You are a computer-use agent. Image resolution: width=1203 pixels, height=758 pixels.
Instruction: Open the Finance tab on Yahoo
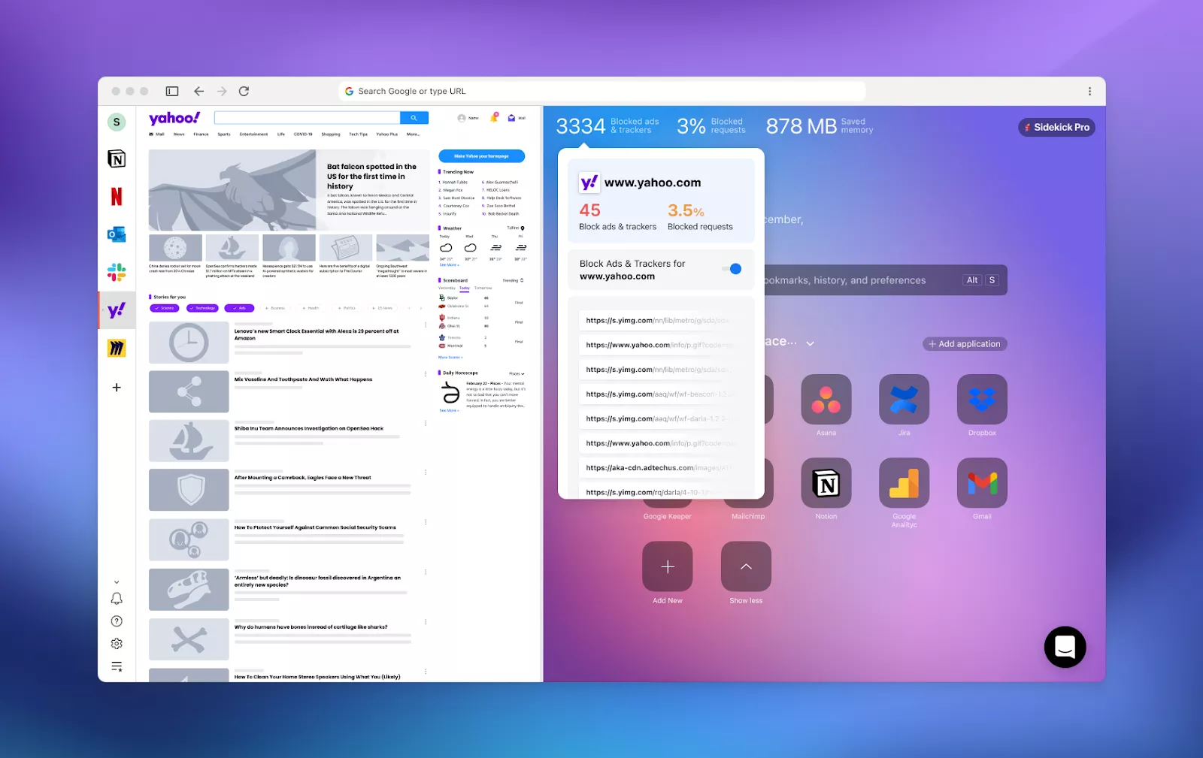click(201, 134)
